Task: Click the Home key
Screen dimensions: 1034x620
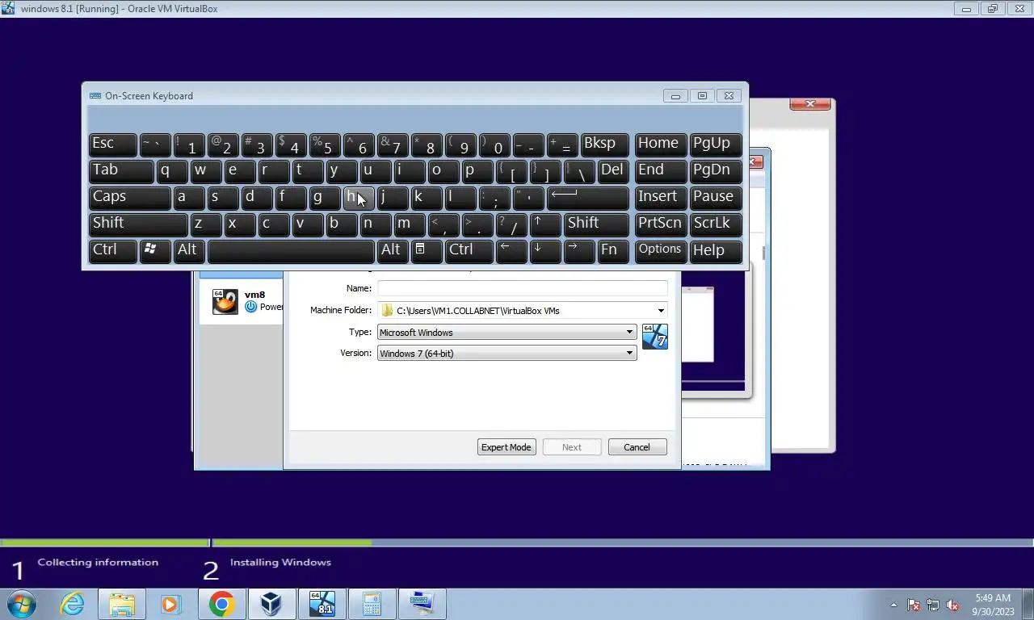Action: [x=661, y=145]
